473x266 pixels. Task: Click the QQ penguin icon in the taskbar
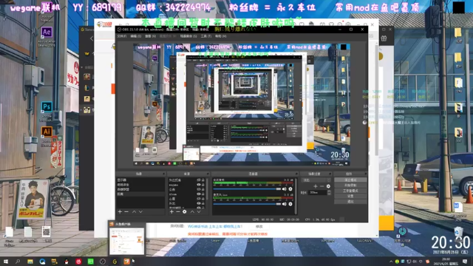(x=67, y=262)
